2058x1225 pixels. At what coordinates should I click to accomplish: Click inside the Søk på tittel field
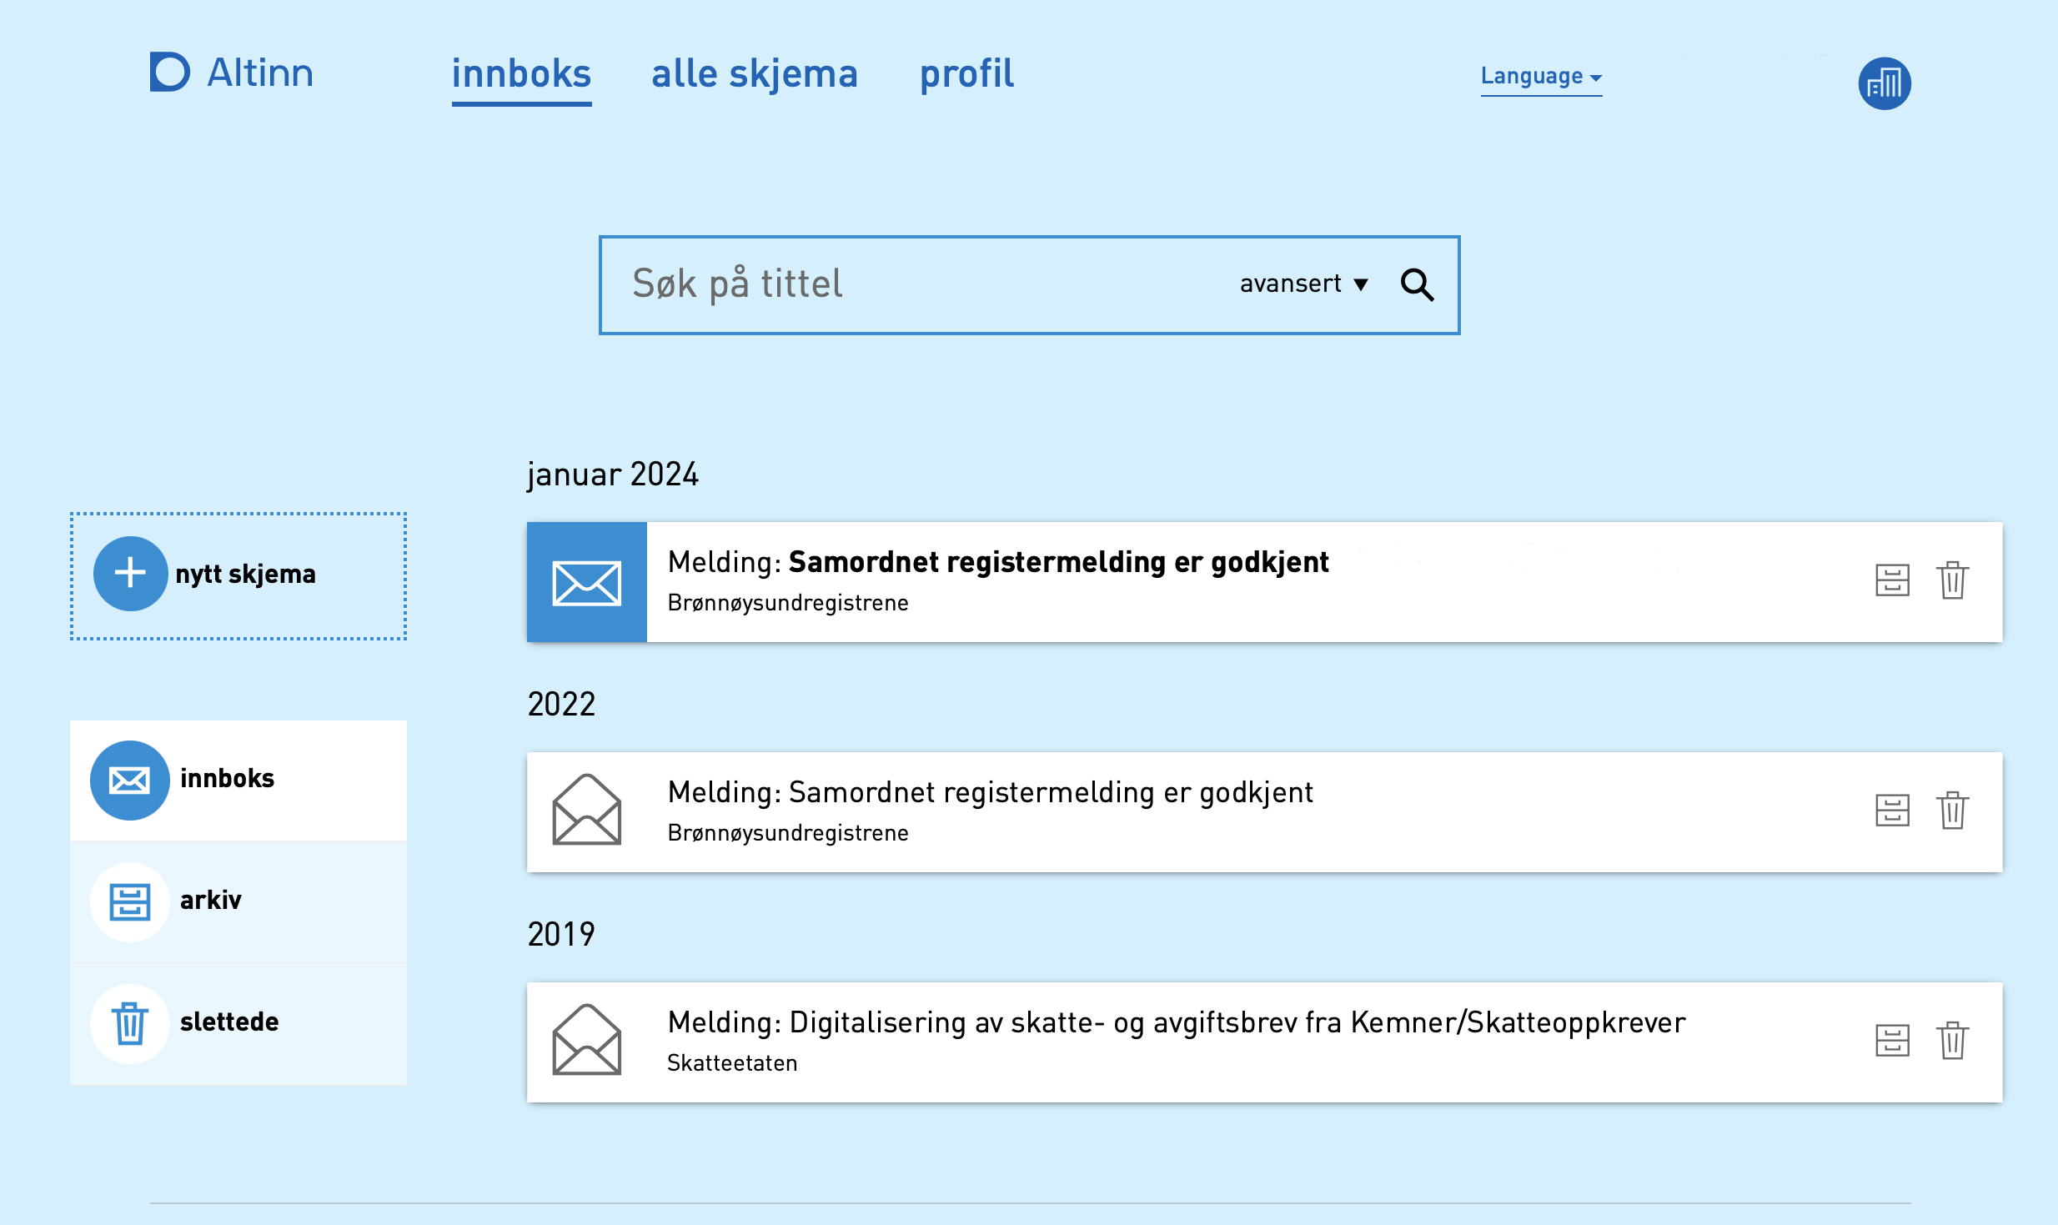(x=834, y=284)
